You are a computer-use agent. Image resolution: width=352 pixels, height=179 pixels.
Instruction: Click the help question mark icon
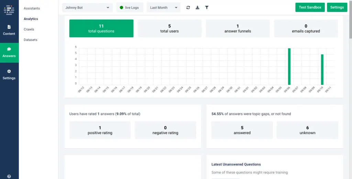click(x=9, y=176)
